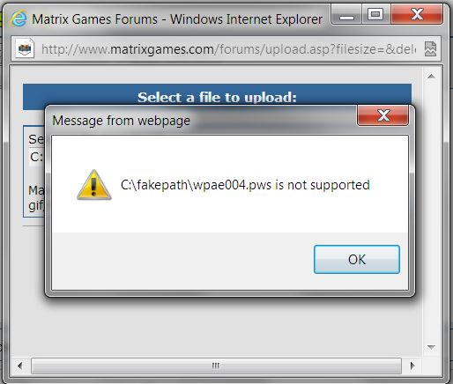Close the Internet Explorer window
This screenshot has width=453, height=384.
[417, 15]
